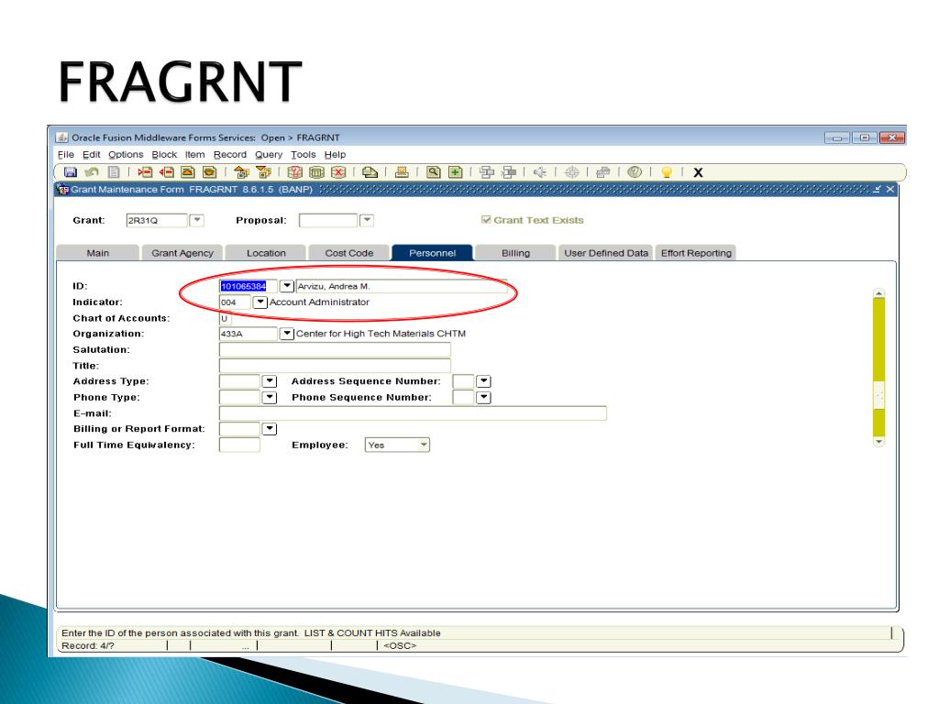
Task: Click the yellow lightbulb toolbar icon
Action: [667, 172]
